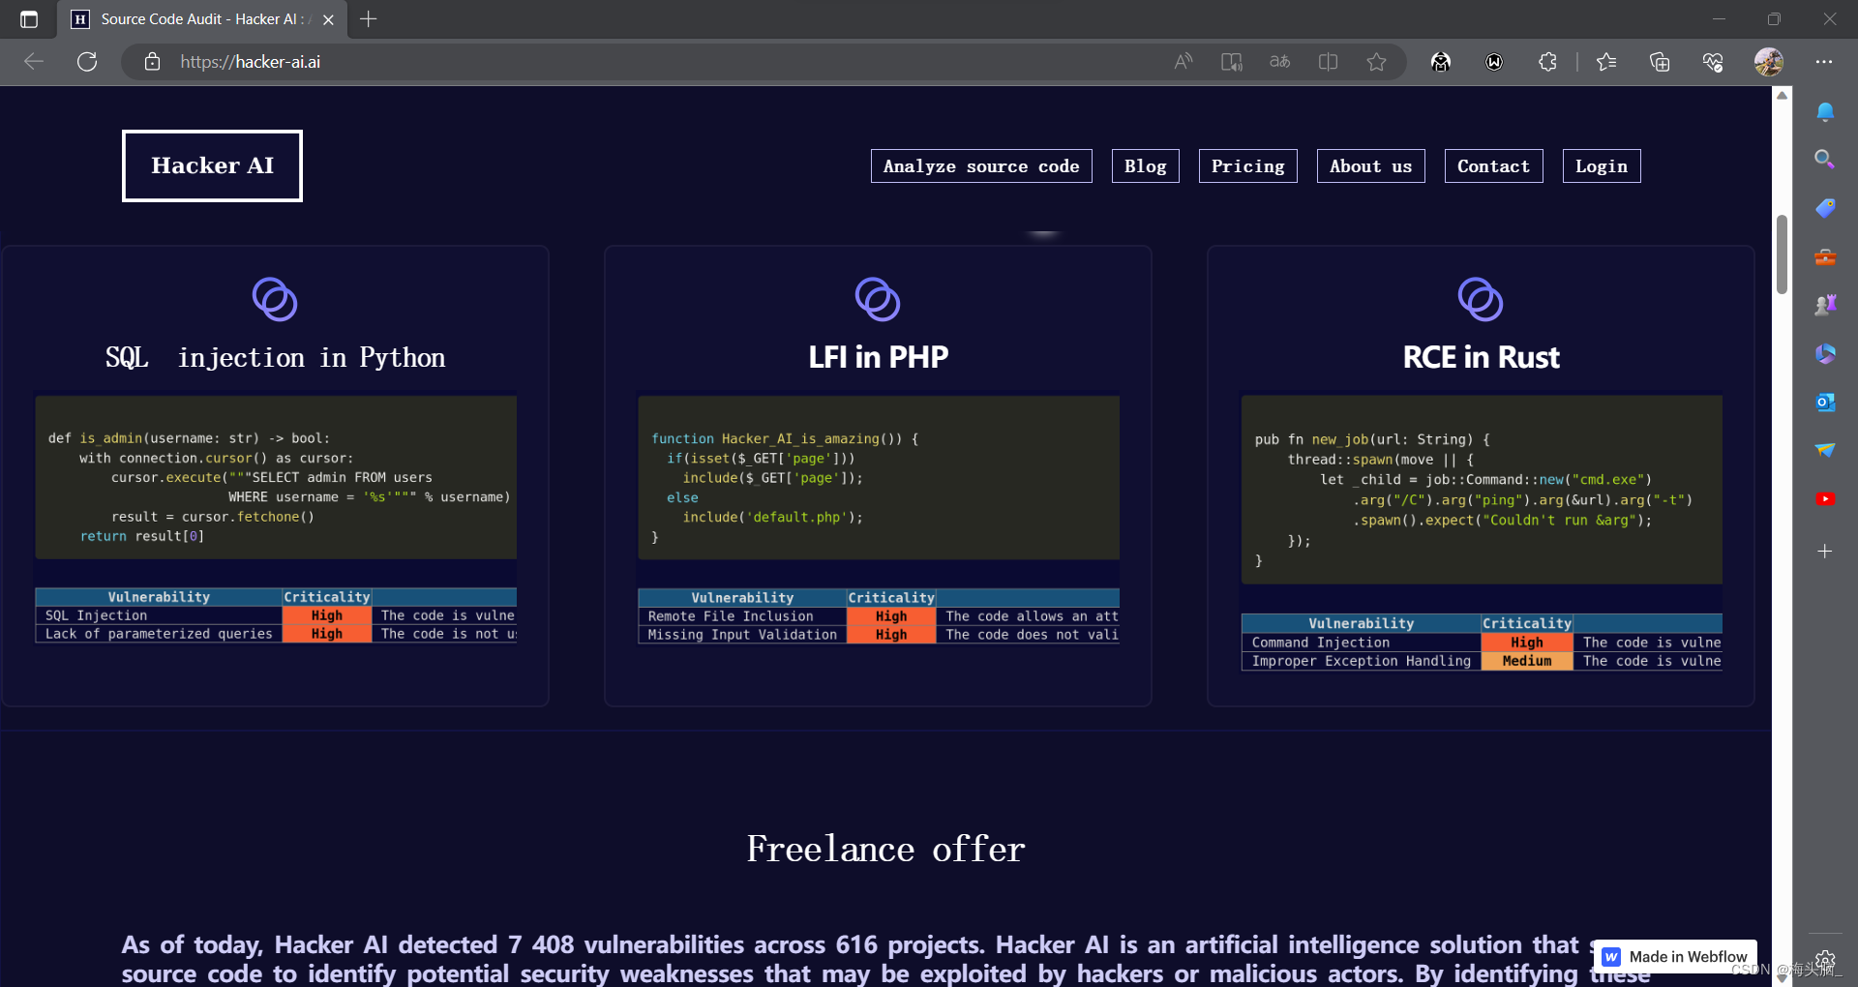
Task: Close the Source Code Audit tab
Action: tap(328, 19)
